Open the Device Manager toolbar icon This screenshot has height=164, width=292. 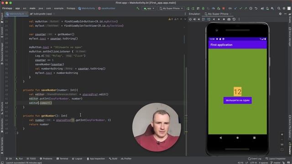267,8
